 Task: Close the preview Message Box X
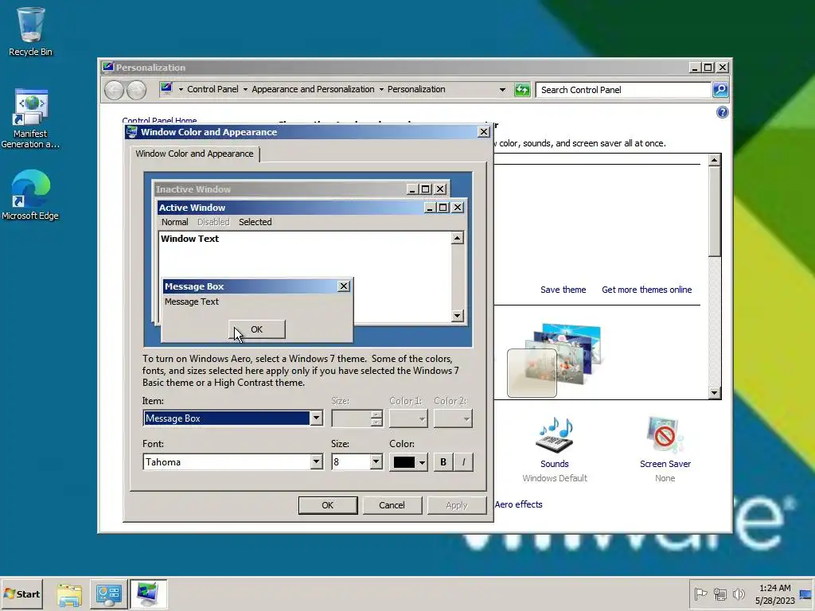coord(344,286)
